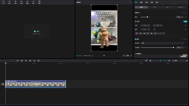This screenshot has width=189, height=106.
Task: Click the position Y stepper arrows
Action: 161,26
